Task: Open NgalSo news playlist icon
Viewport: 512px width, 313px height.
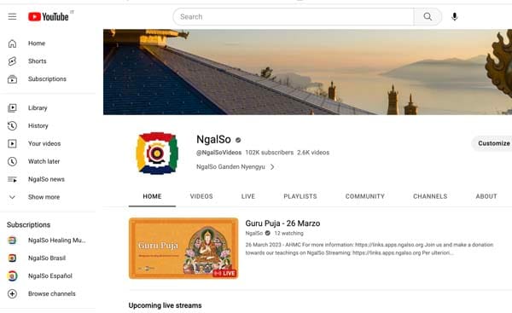Action: click(x=12, y=179)
